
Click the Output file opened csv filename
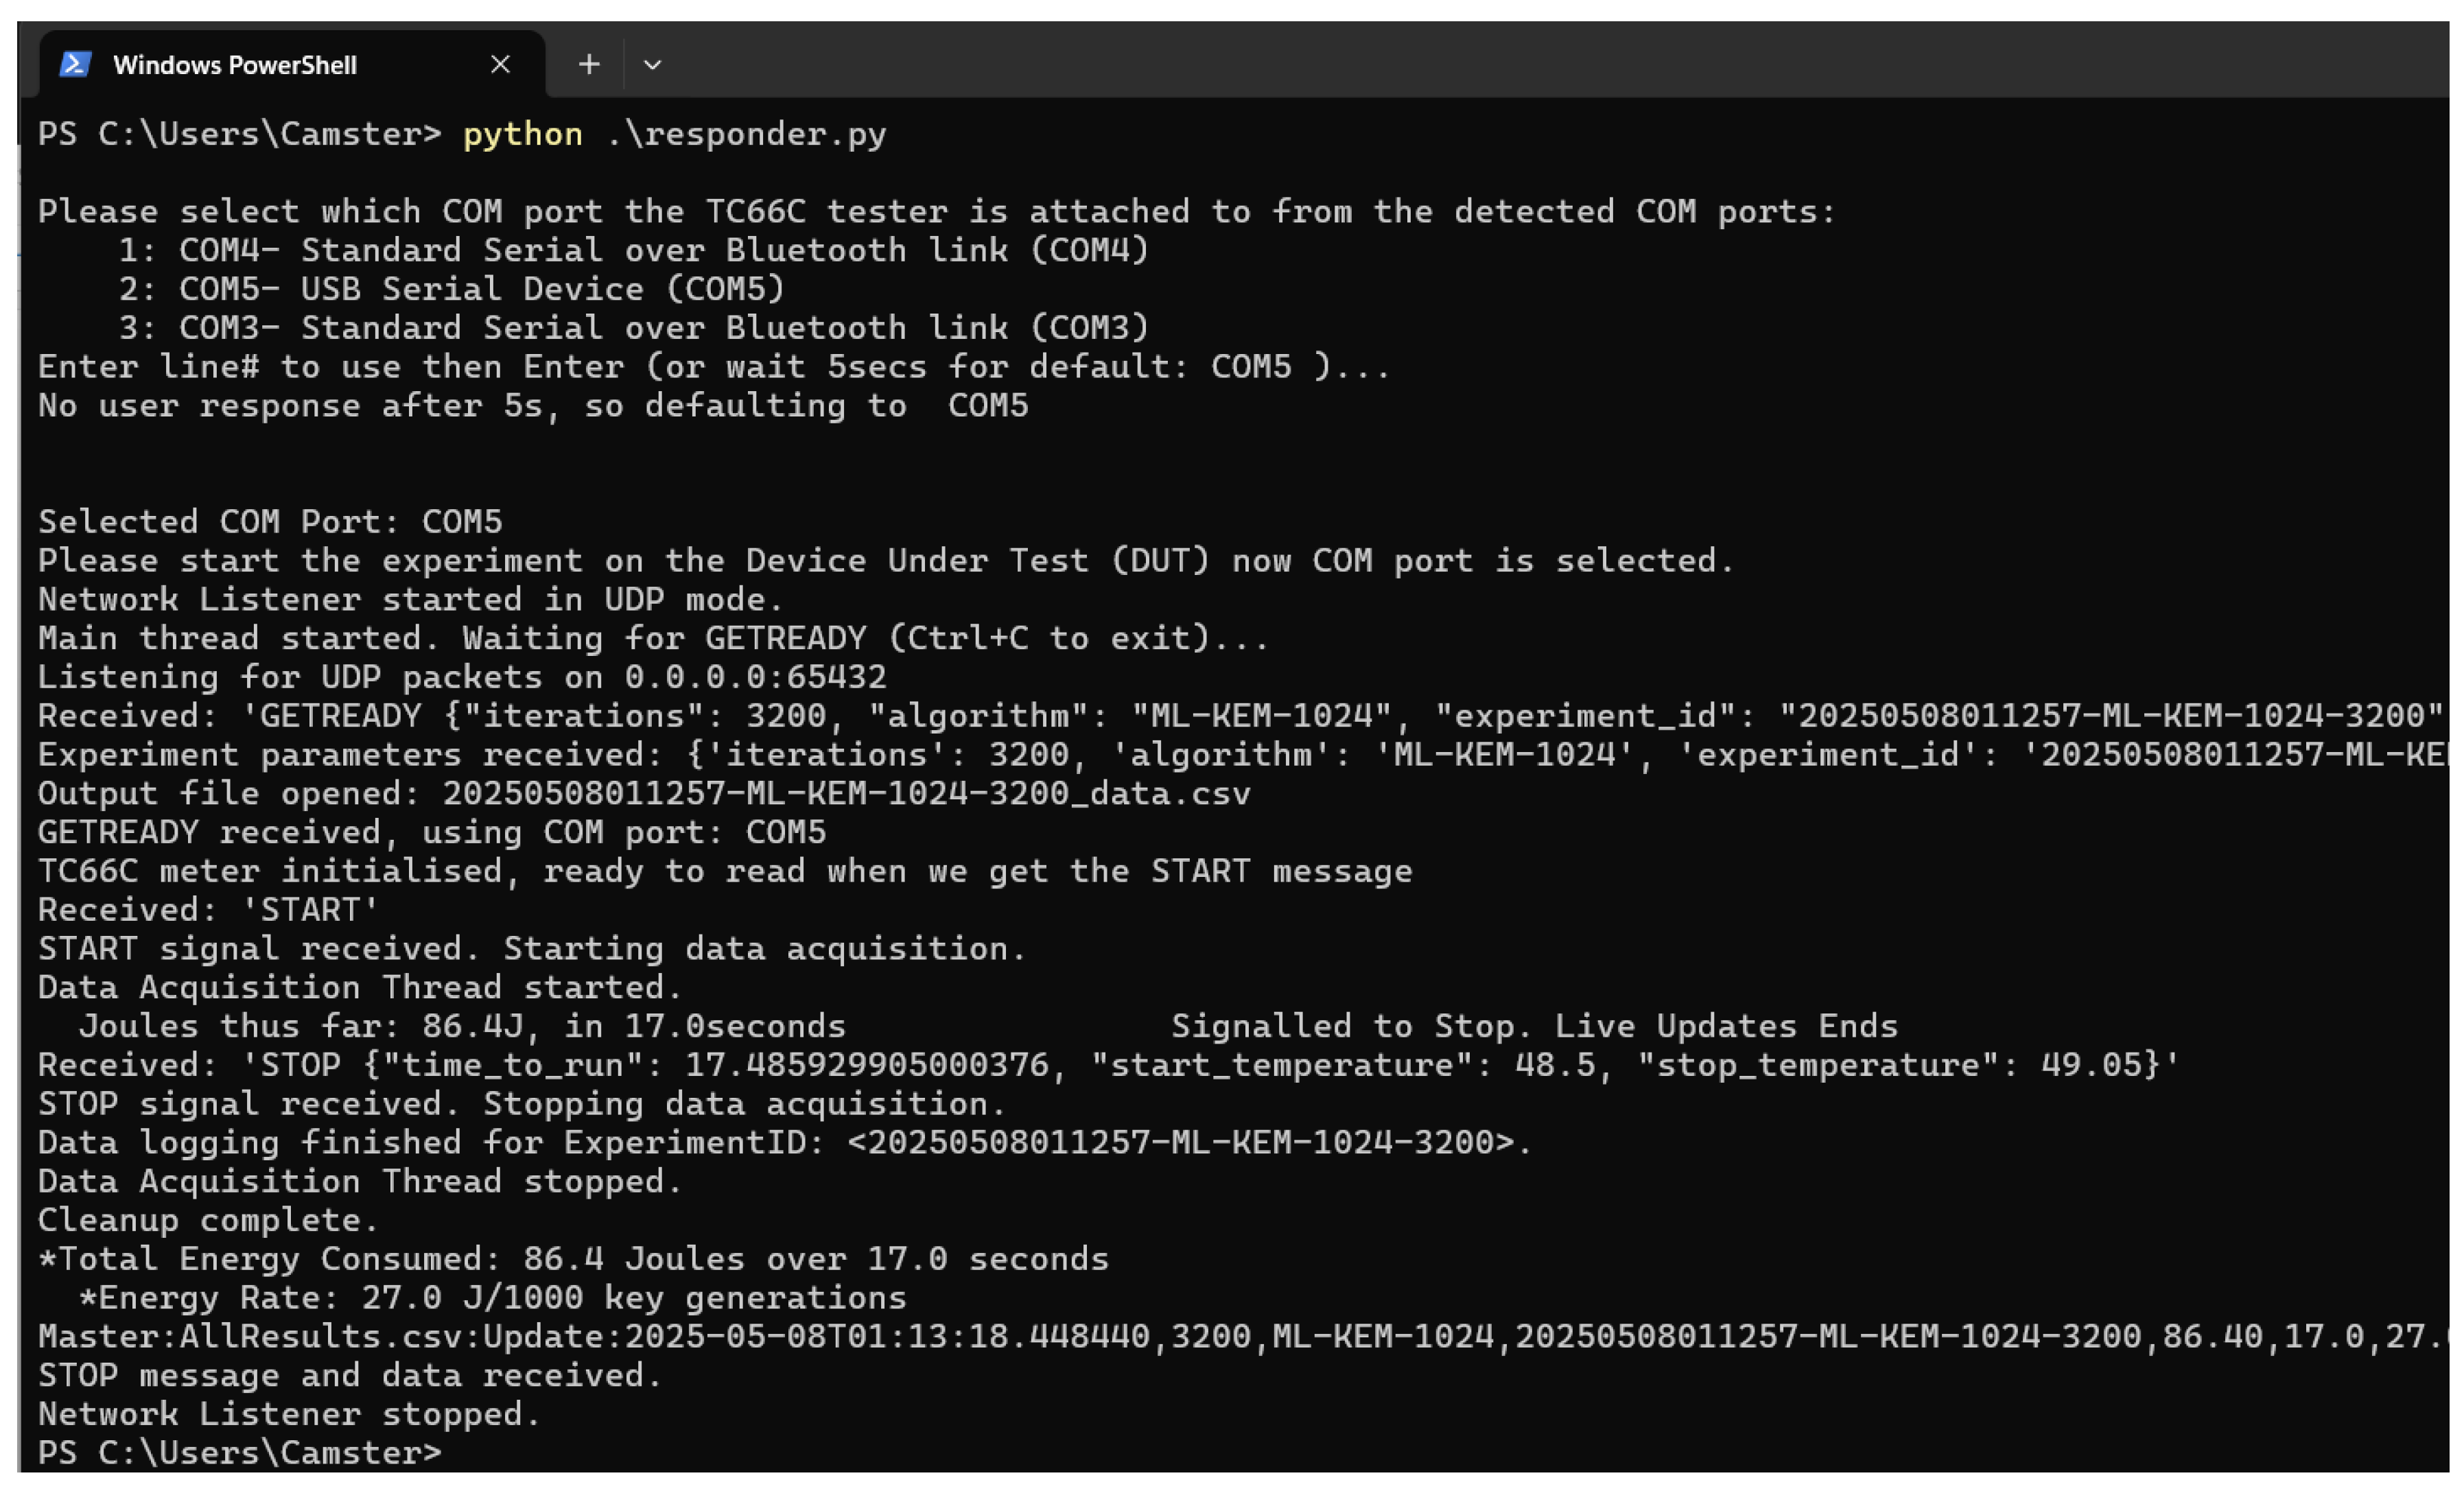coord(846,794)
